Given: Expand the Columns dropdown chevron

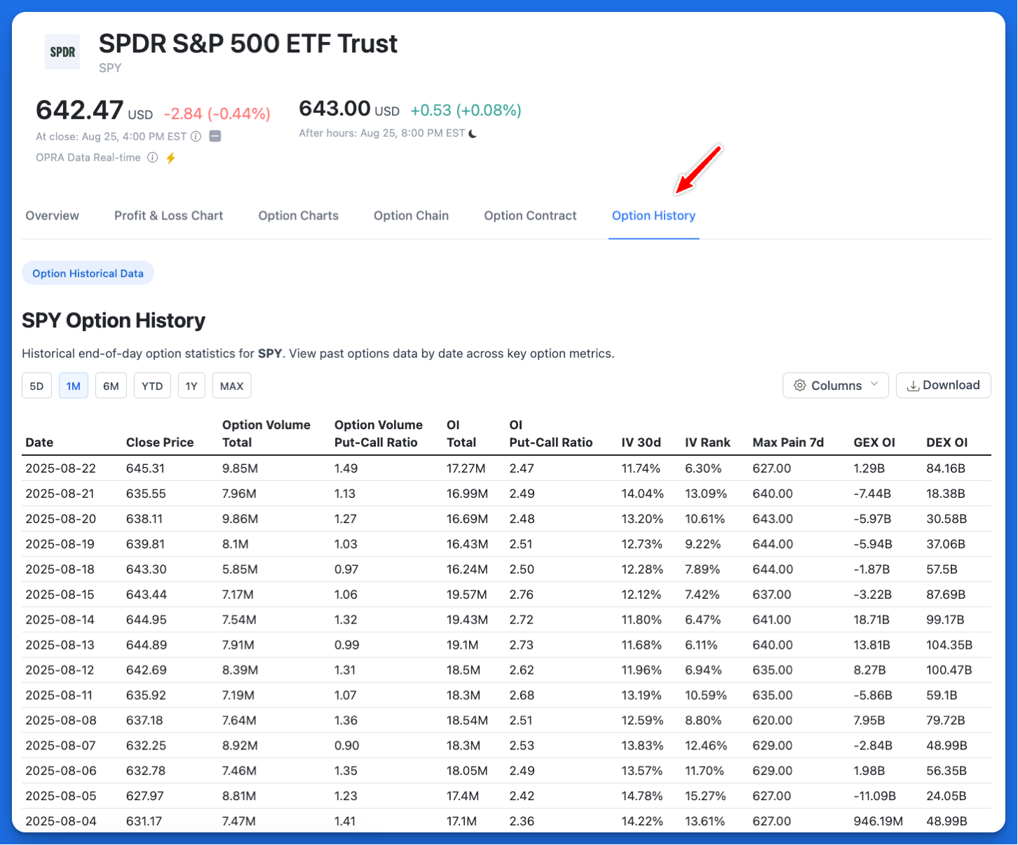Looking at the screenshot, I should pyautogui.click(x=874, y=384).
